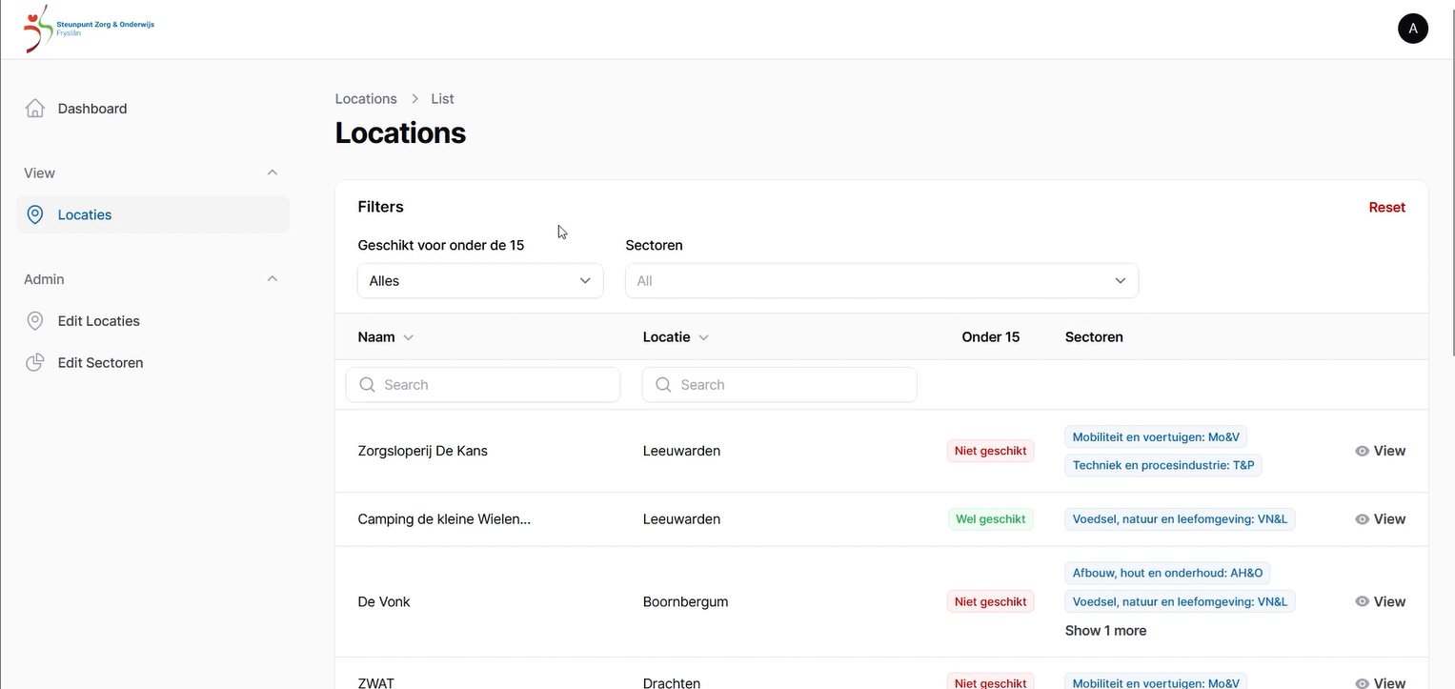Click the Zorgsloperij De Kans name cell
Viewport: 1455px width, 689px height.
pyautogui.click(x=422, y=451)
